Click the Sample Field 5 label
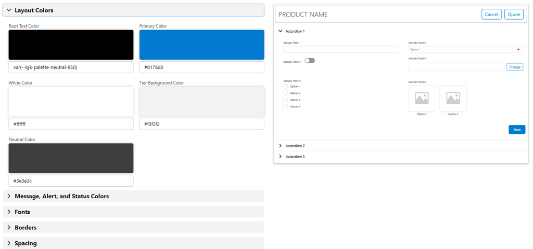The width and height of the screenshot is (533, 249). [292, 81]
